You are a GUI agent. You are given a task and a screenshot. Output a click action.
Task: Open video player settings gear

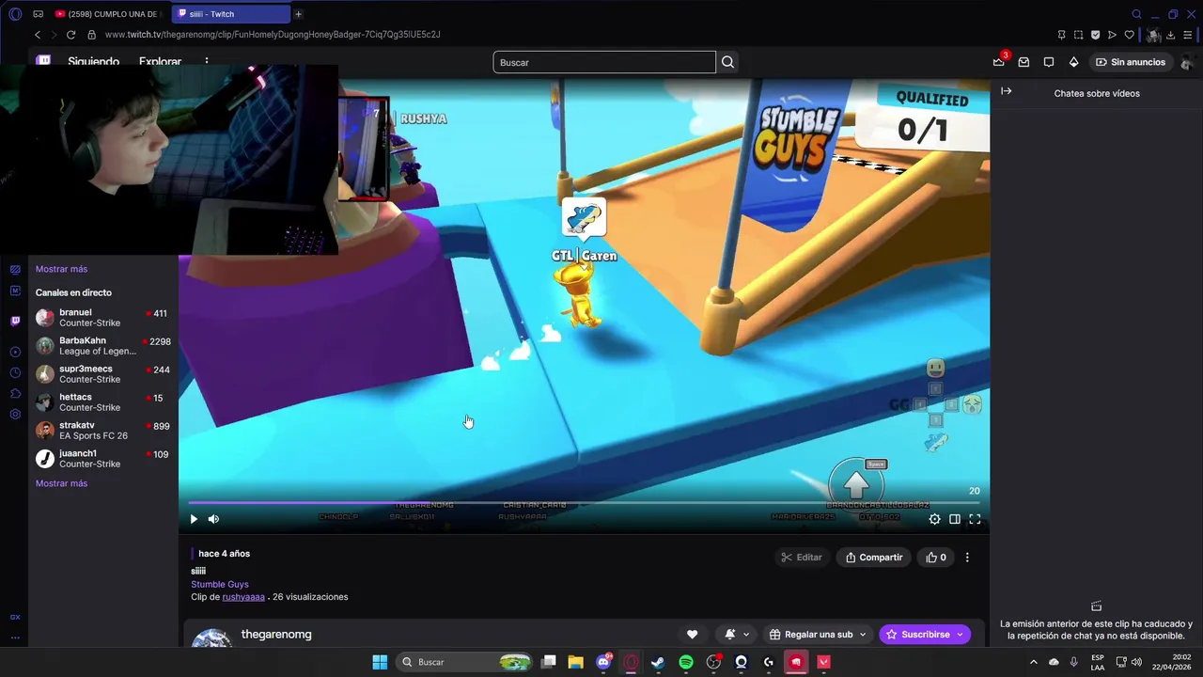point(934,519)
